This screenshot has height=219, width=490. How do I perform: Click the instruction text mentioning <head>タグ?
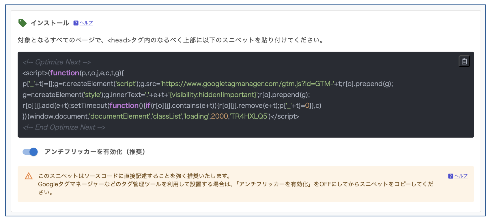(171, 40)
